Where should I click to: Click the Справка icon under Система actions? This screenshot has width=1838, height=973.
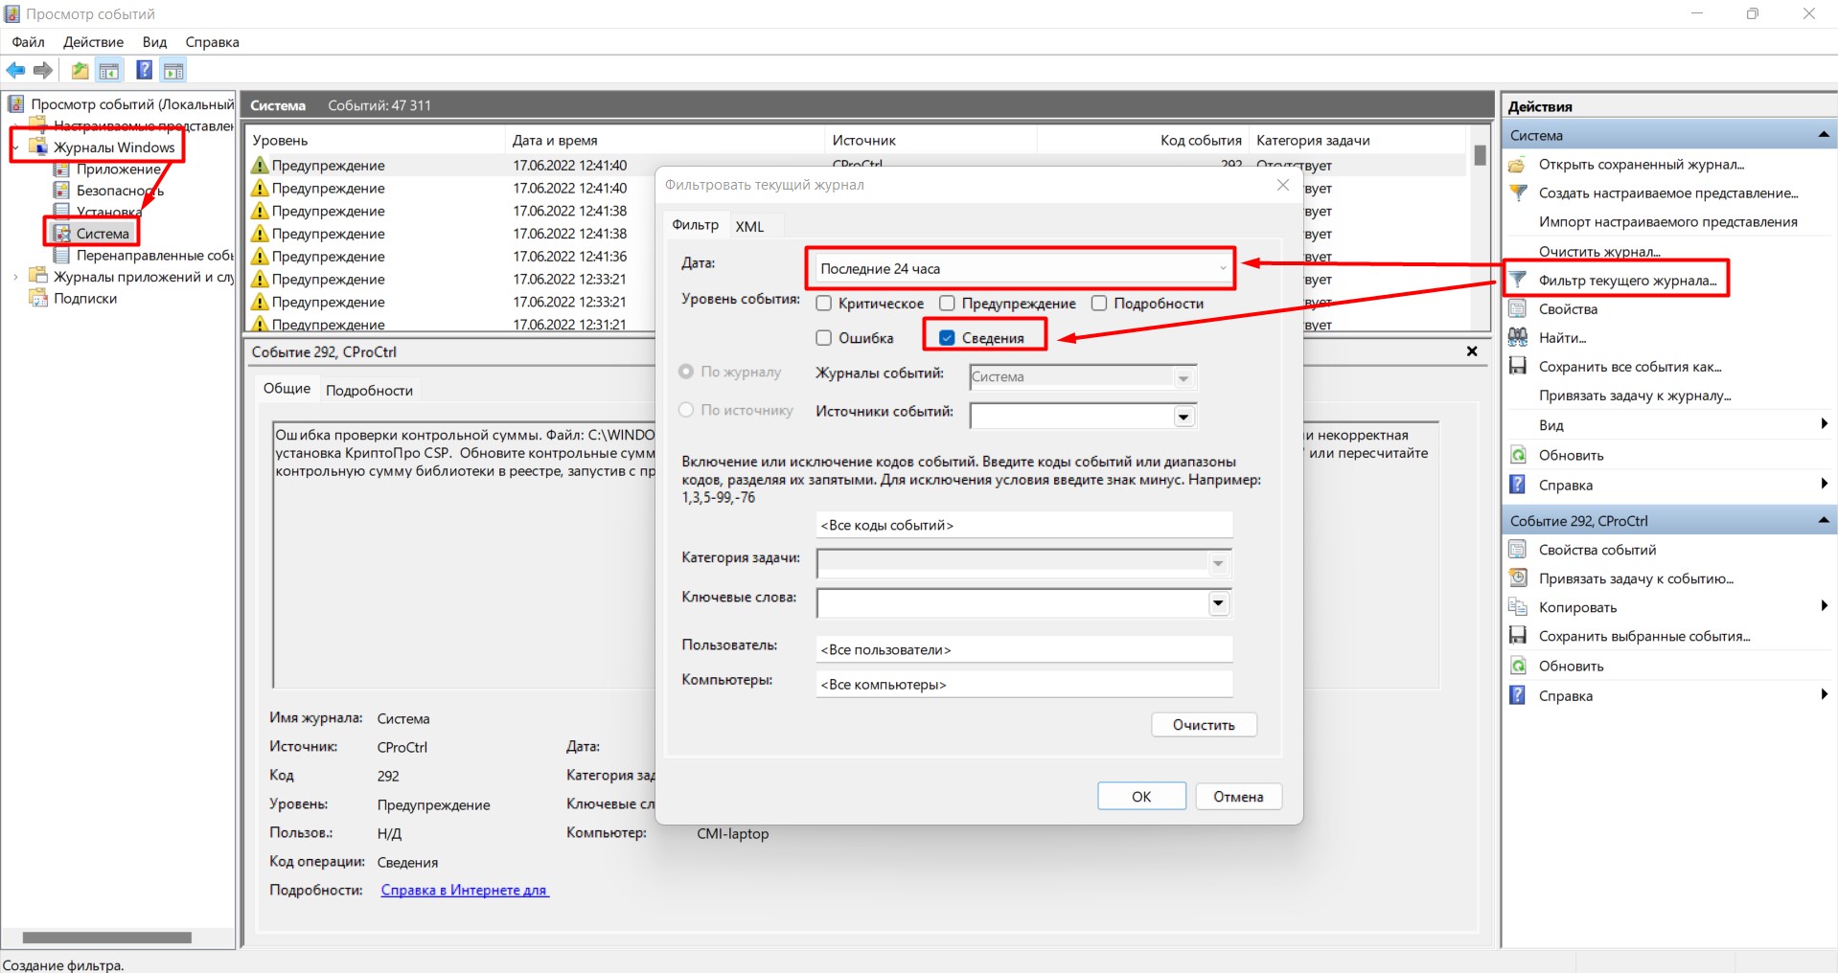pos(1517,485)
